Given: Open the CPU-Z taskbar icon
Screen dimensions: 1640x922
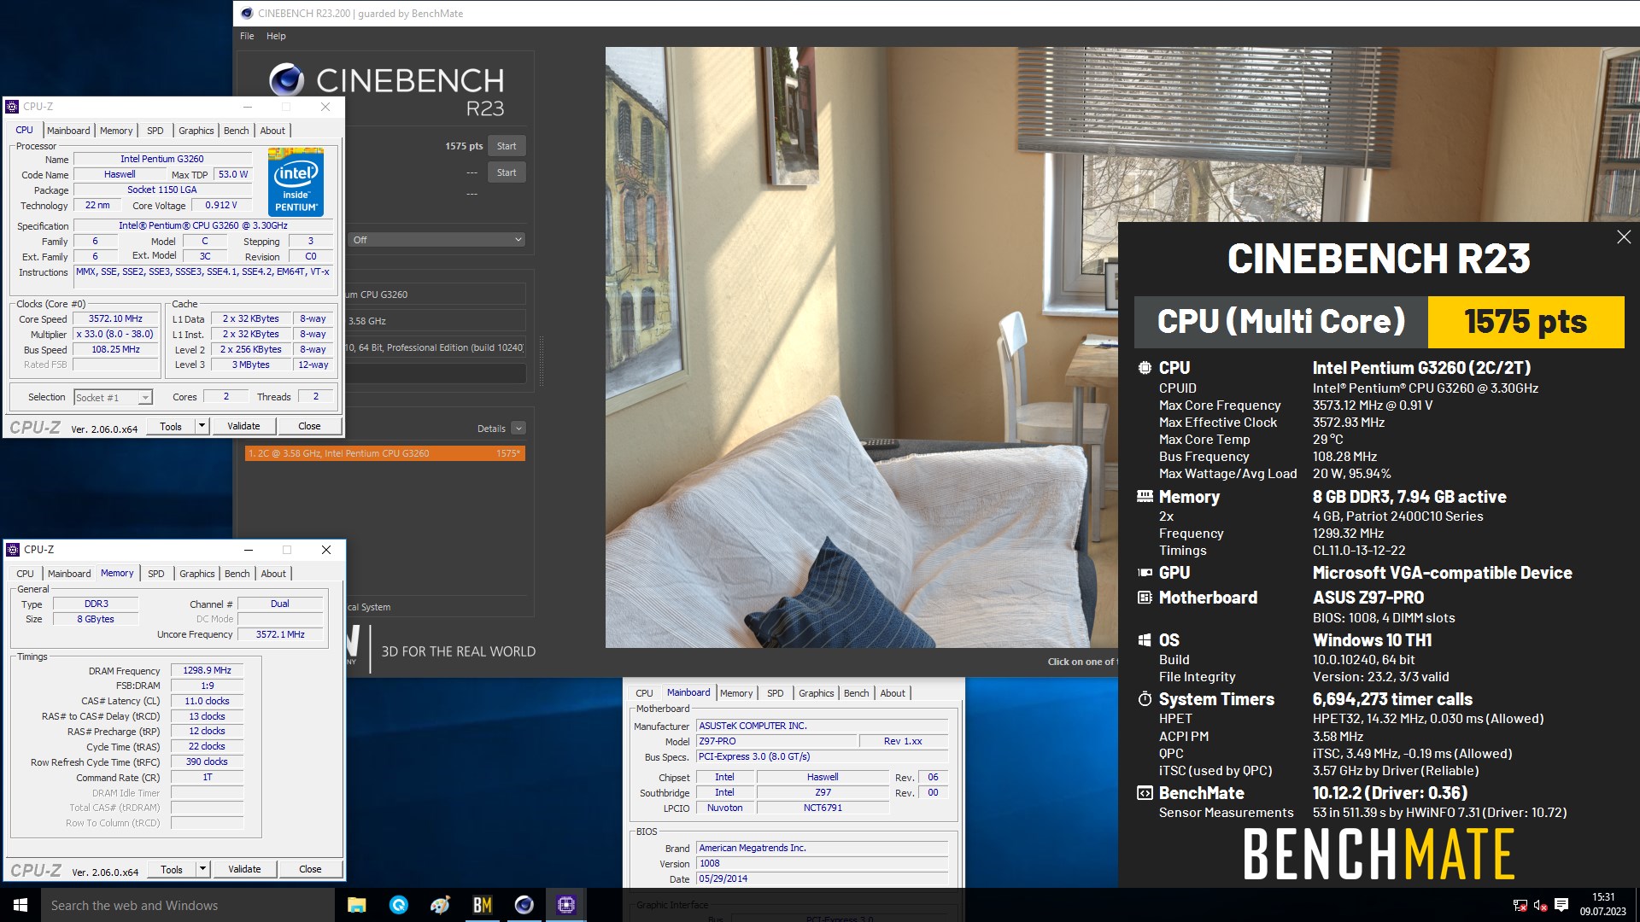Looking at the screenshot, I should pyautogui.click(x=566, y=905).
